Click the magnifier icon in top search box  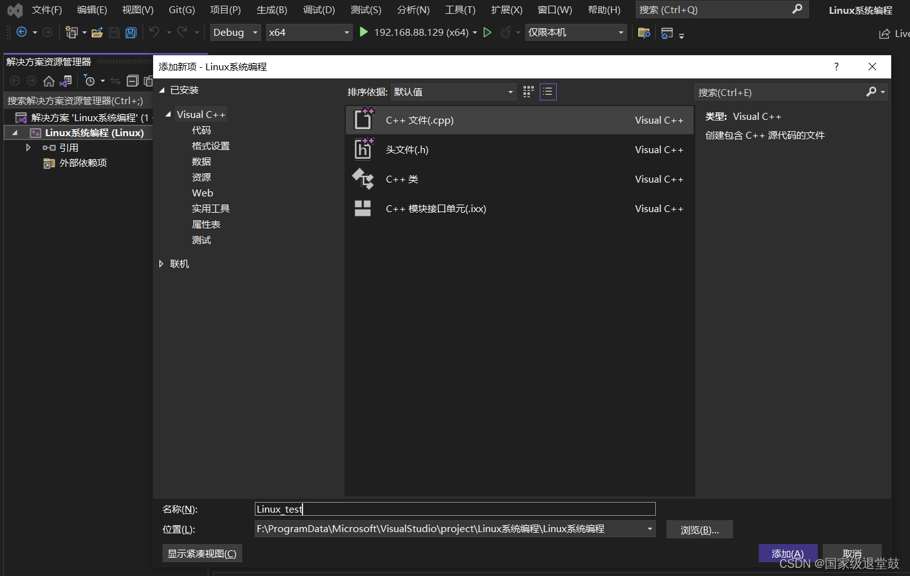(x=797, y=9)
